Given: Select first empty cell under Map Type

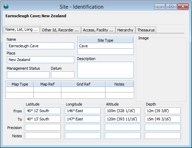Looking at the screenshot, I should click(20, 90).
